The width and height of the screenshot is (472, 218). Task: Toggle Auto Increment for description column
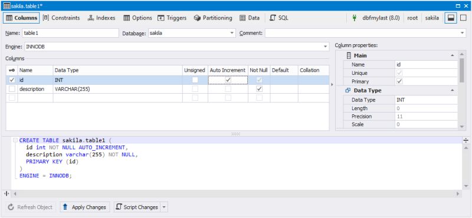(x=228, y=89)
